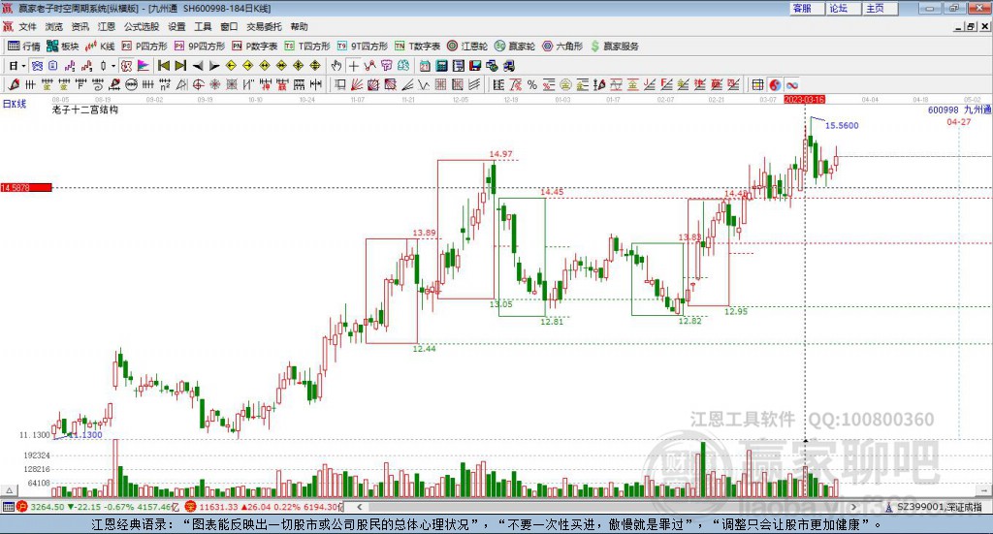Open the period selector 日 dropdown

click(17, 65)
